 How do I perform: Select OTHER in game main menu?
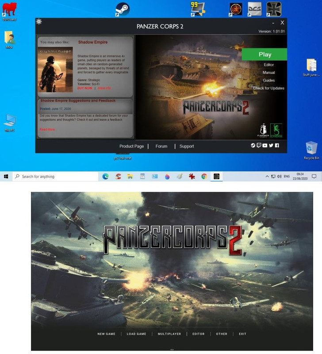click(x=222, y=334)
